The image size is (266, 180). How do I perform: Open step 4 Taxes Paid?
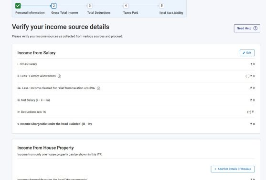point(126,6)
